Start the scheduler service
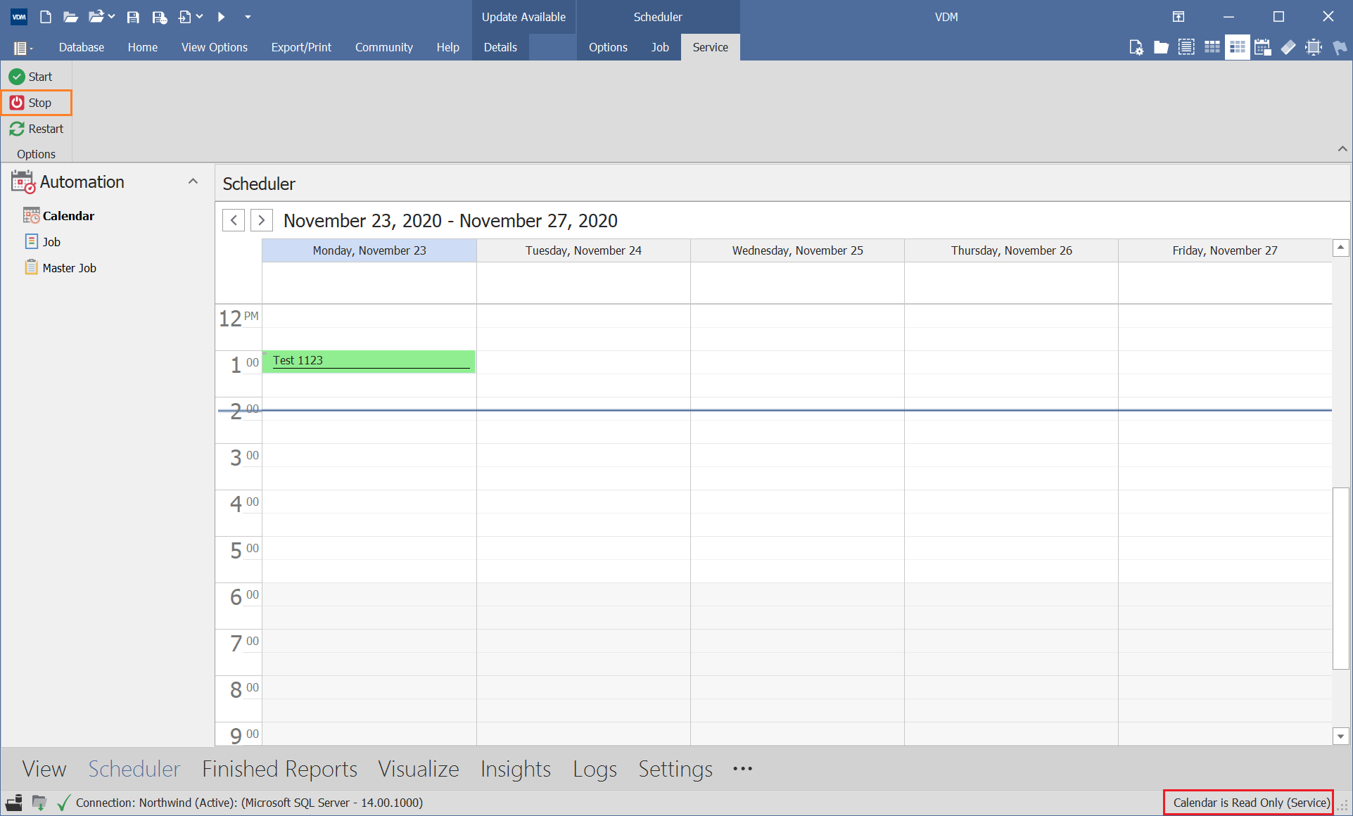The height and width of the screenshot is (816, 1353). click(31, 77)
